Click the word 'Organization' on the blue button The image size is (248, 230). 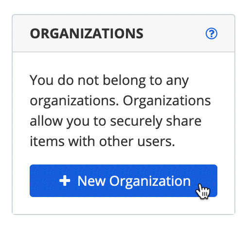(150, 181)
